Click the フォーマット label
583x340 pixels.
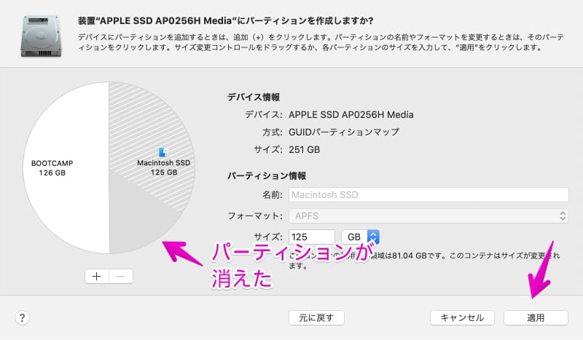[x=255, y=216]
